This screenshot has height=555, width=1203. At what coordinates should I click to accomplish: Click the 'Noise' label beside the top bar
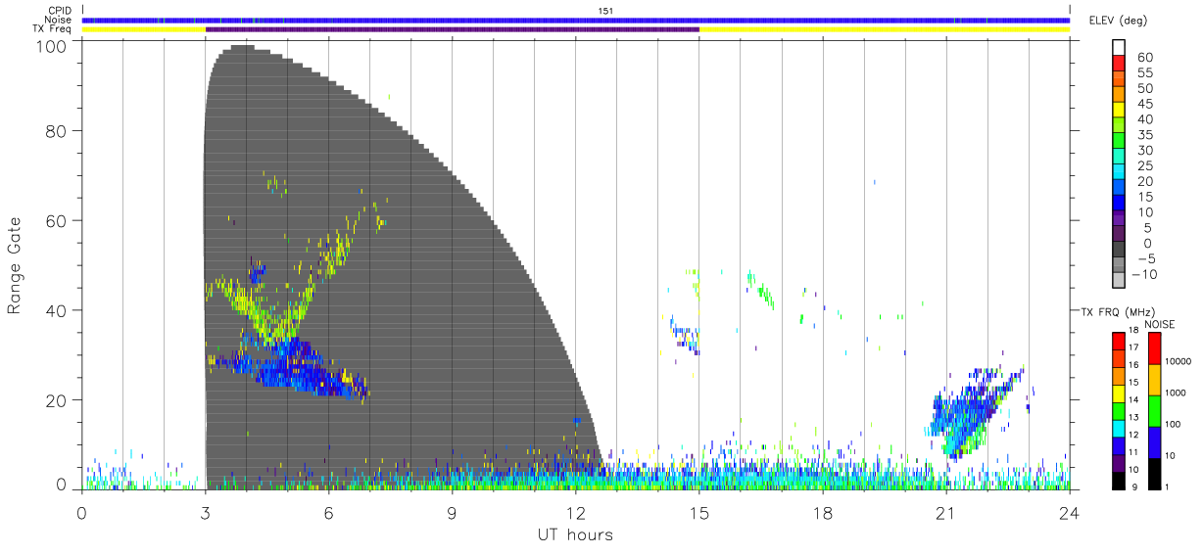pos(59,20)
